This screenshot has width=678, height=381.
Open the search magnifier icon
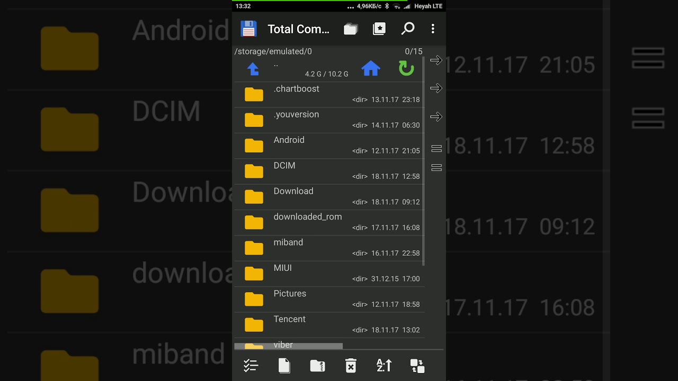(x=407, y=29)
